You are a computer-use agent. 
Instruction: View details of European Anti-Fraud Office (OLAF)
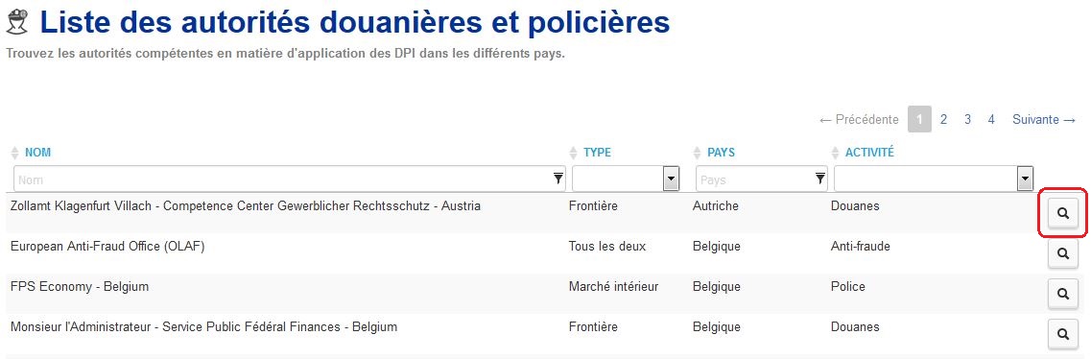1062,254
